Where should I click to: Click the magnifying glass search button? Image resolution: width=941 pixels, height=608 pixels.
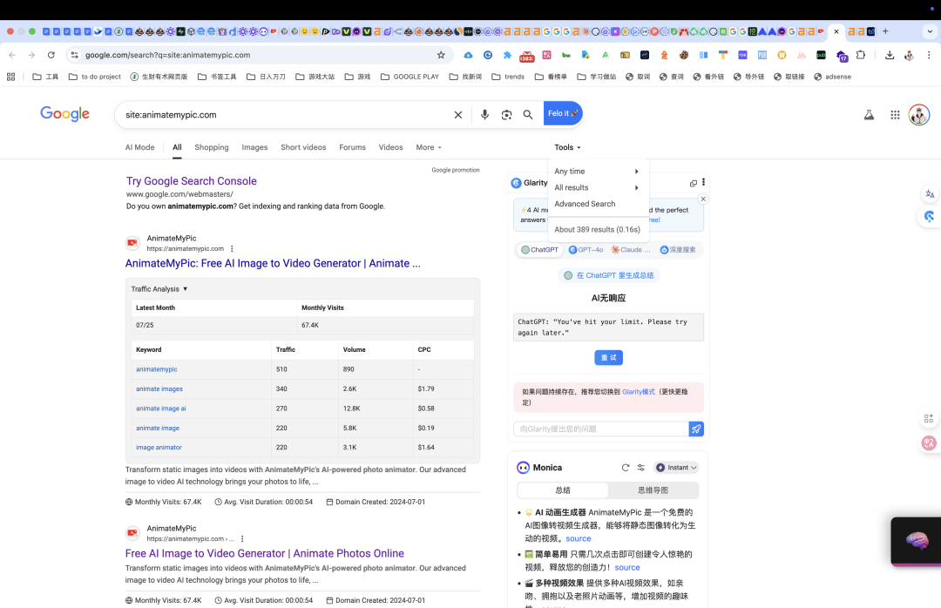527,115
